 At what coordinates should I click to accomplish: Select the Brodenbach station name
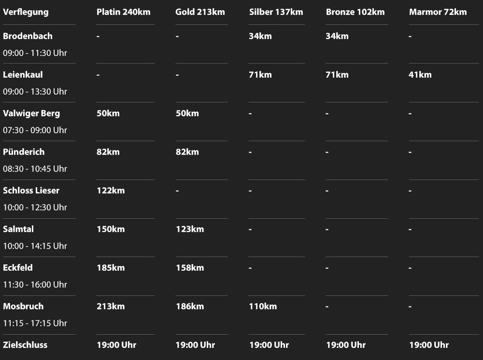28,36
